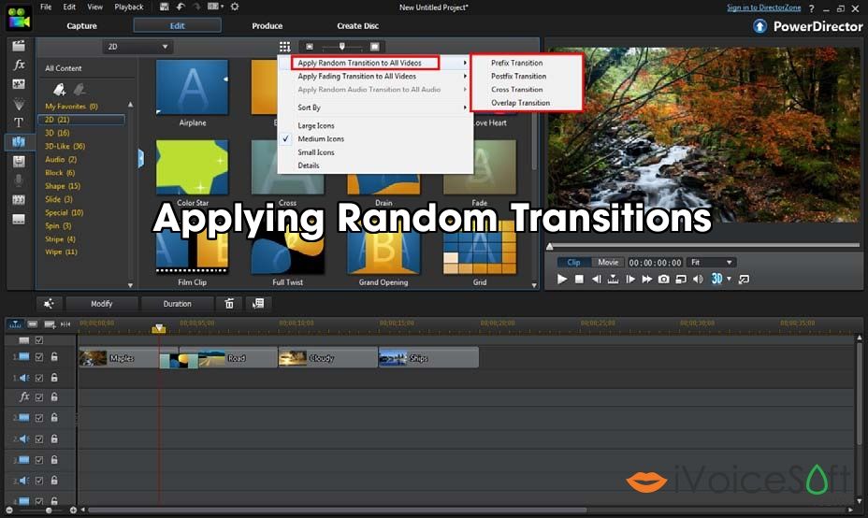Image resolution: width=868 pixels, height=518 pixels.
Task: Choose Overlap Transition from the submenu
Action: click(520, 103)
